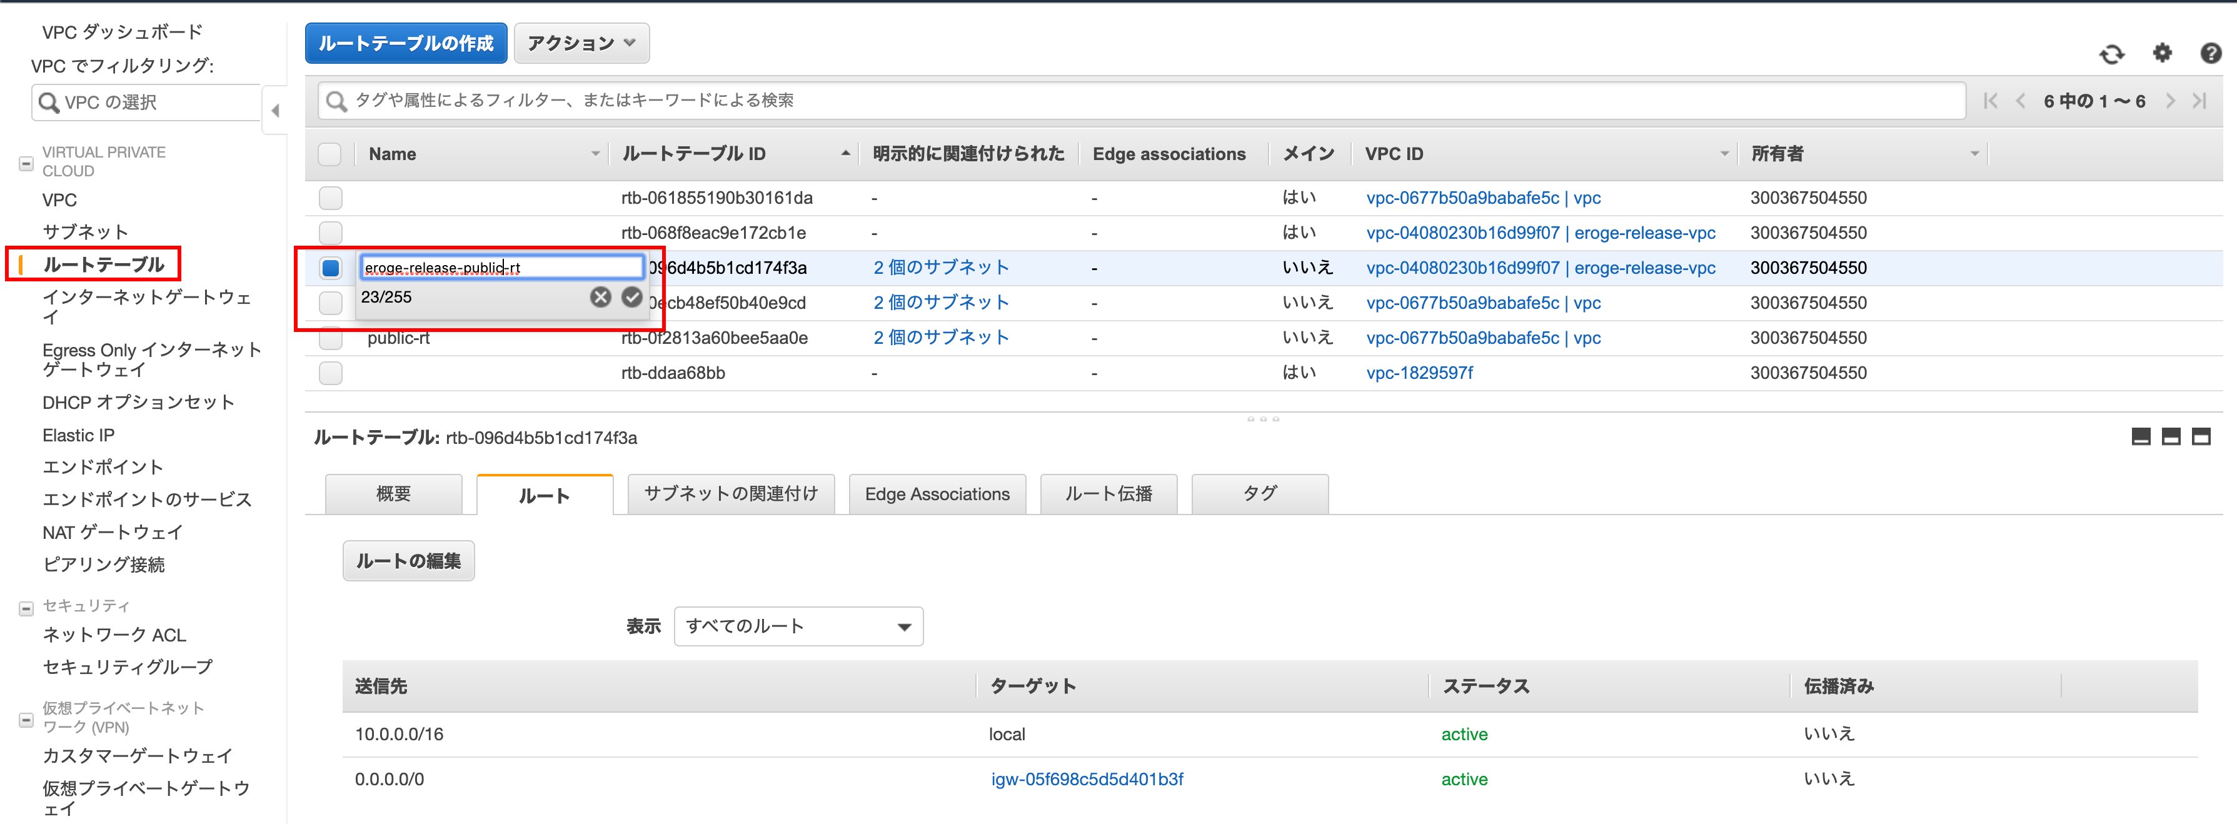Image resolution: width=2237 pixels, height=824 pixels.
Task: Click ルートテーブルの作成 button
Action: tap(406, 43)
